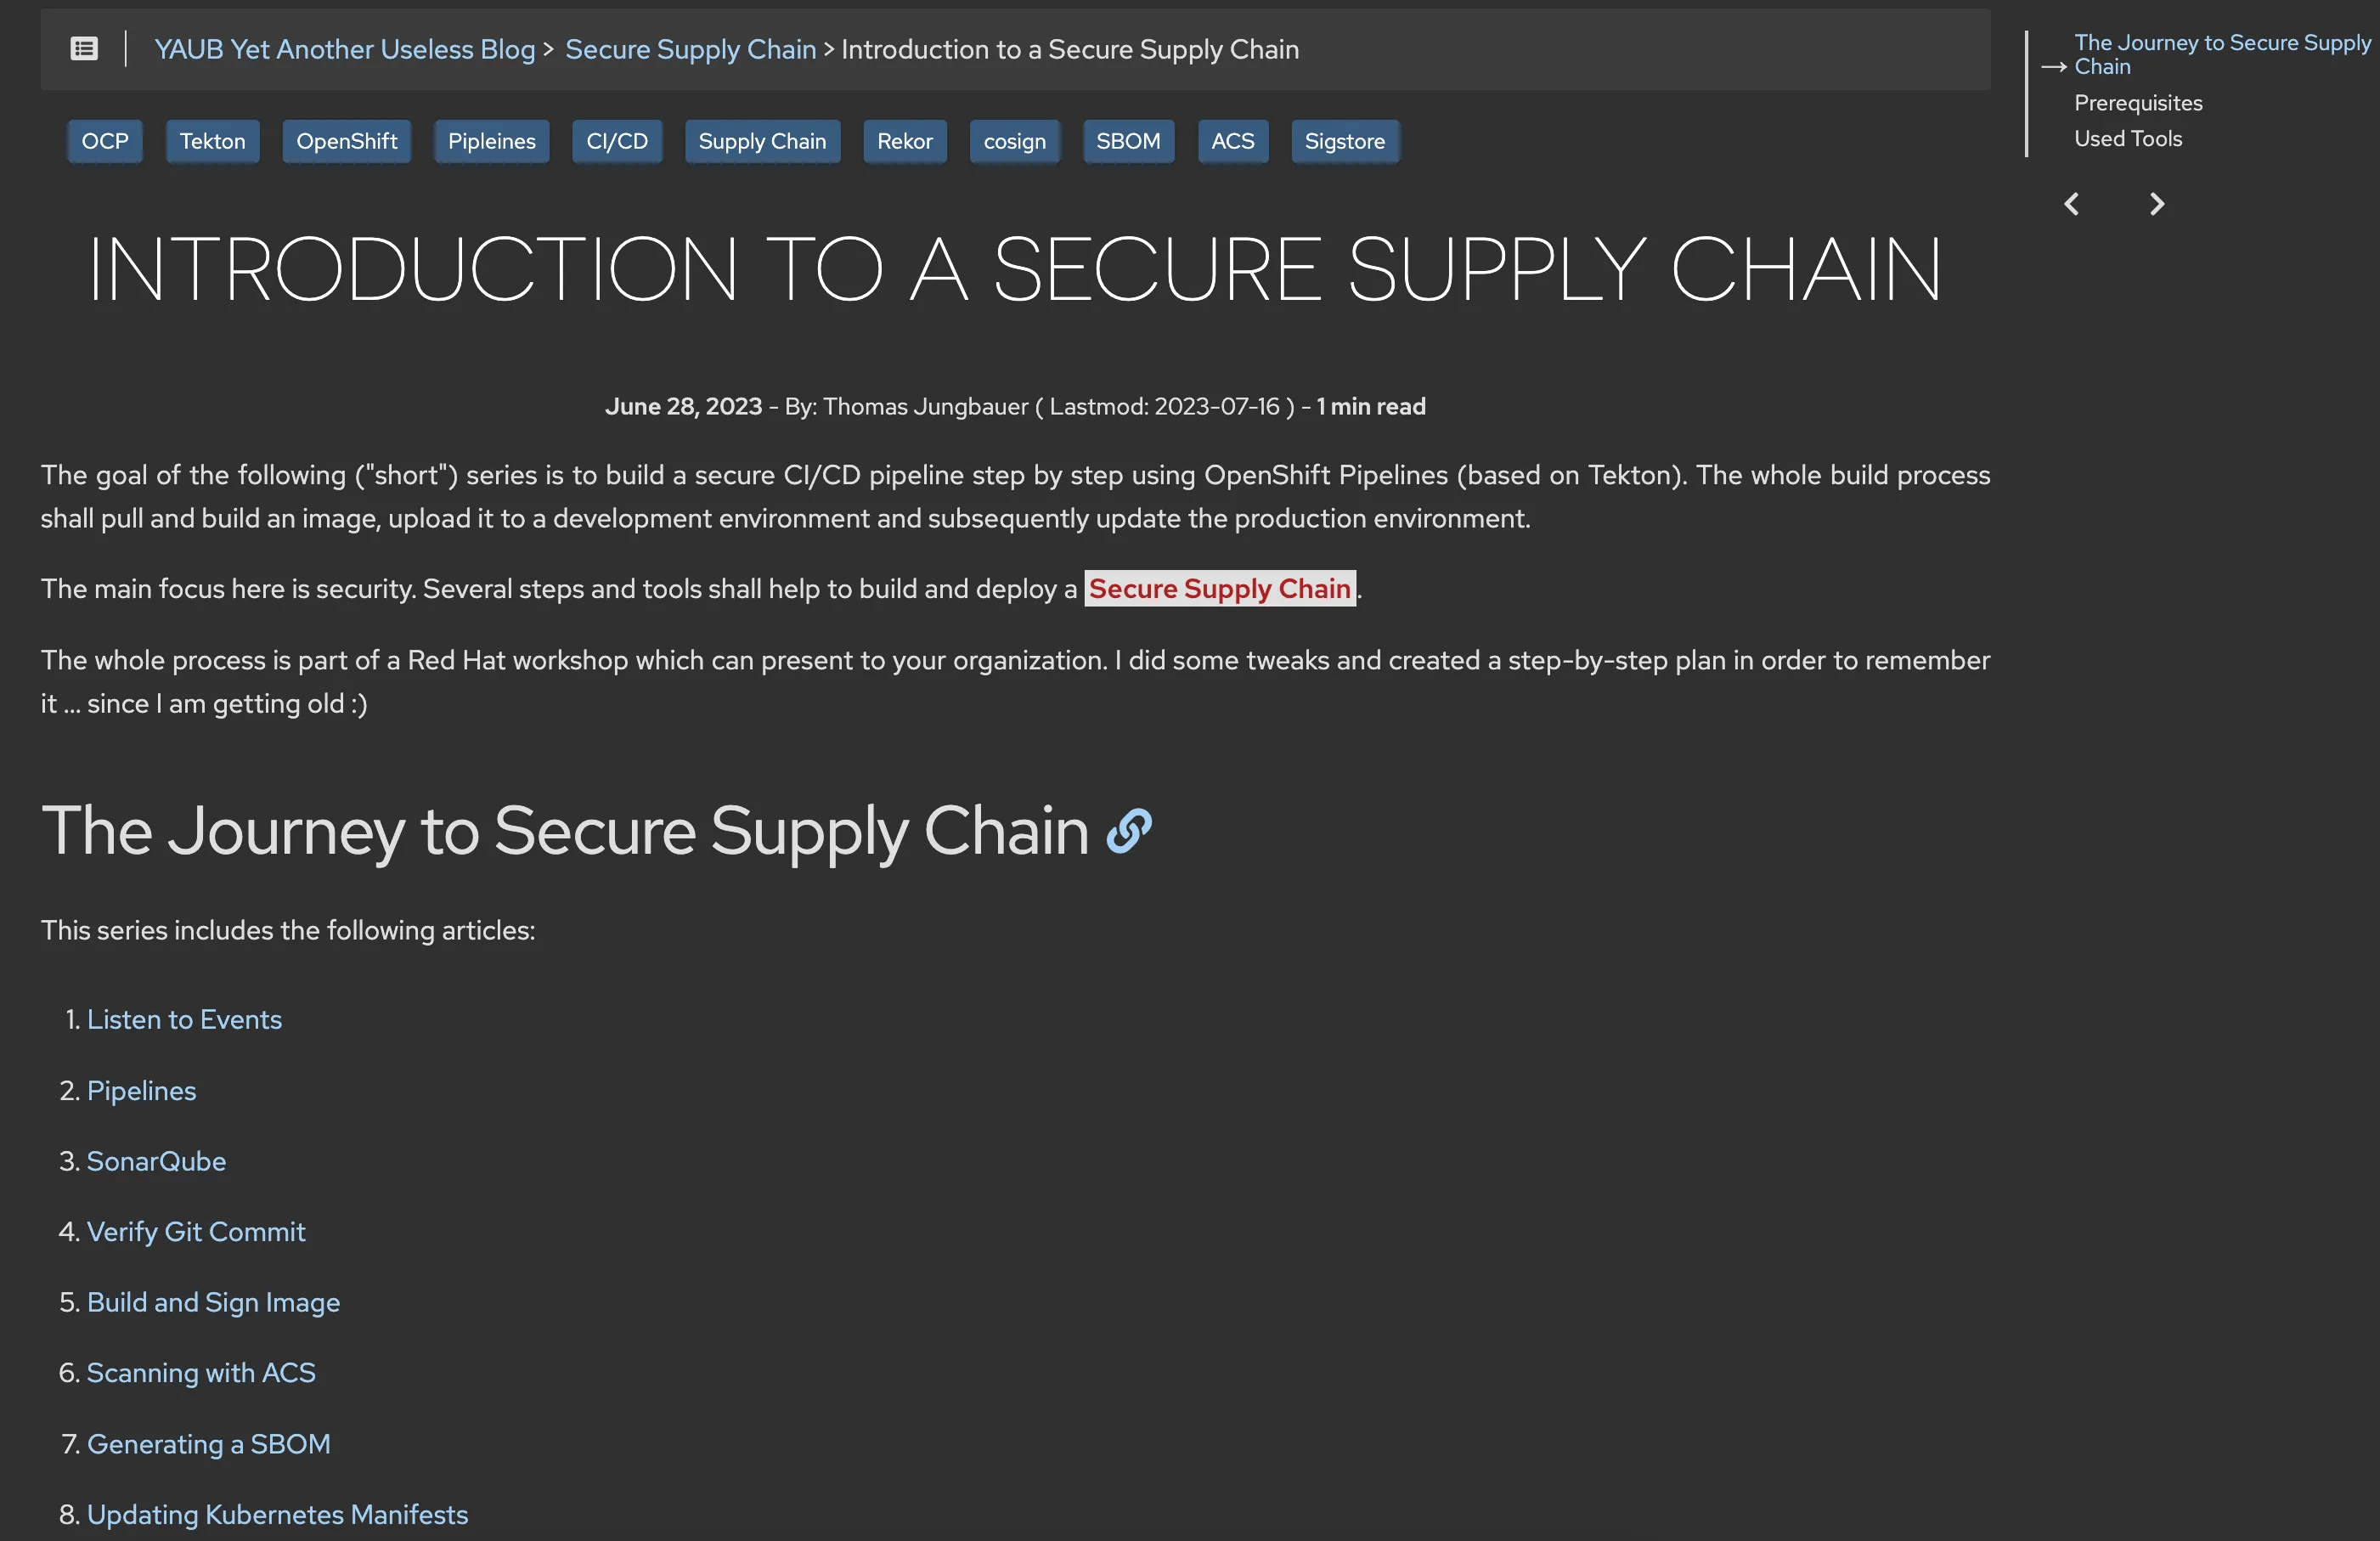2380x1541 pixels.
Task: Click the blog list icon in the top-left header
Action: tap(84, 48)
